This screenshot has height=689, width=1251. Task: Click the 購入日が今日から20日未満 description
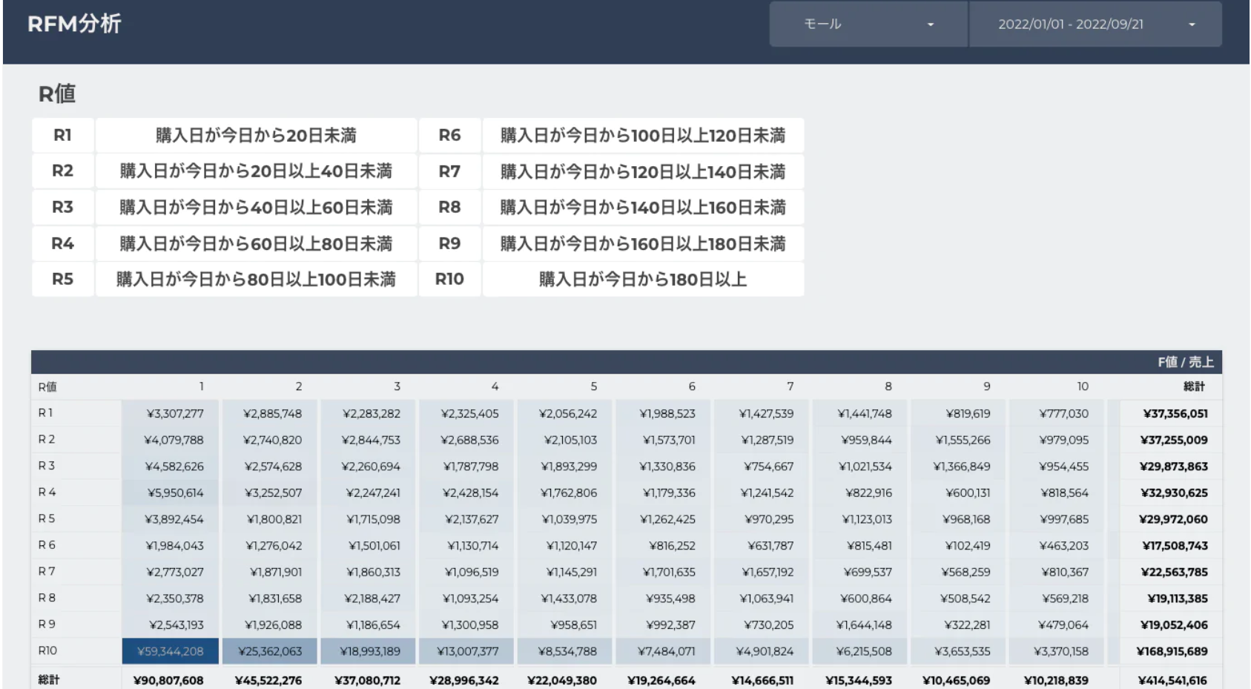(x=256, y=135)
